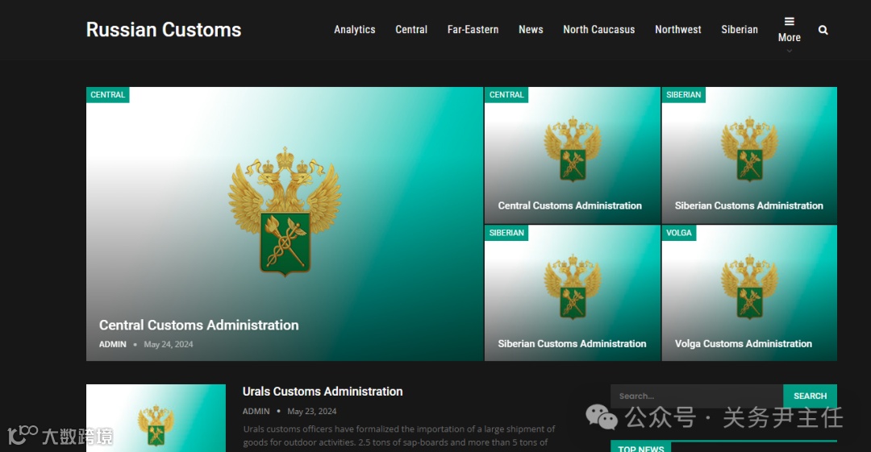Click the Urals article excerpt text
The height and width of the screenshot is (452, 871).
pyautogui.click(x=399, y=436)
